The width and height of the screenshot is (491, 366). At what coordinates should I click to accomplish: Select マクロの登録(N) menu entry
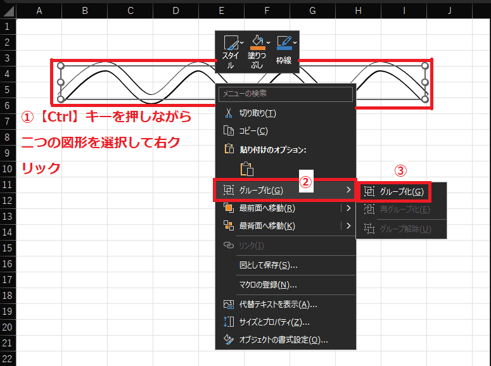(268, 285)
